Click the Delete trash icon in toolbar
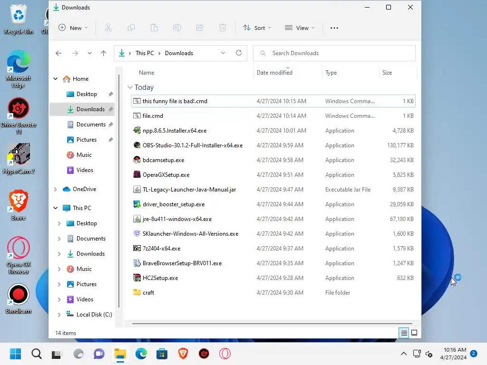 tap(223, 28)
